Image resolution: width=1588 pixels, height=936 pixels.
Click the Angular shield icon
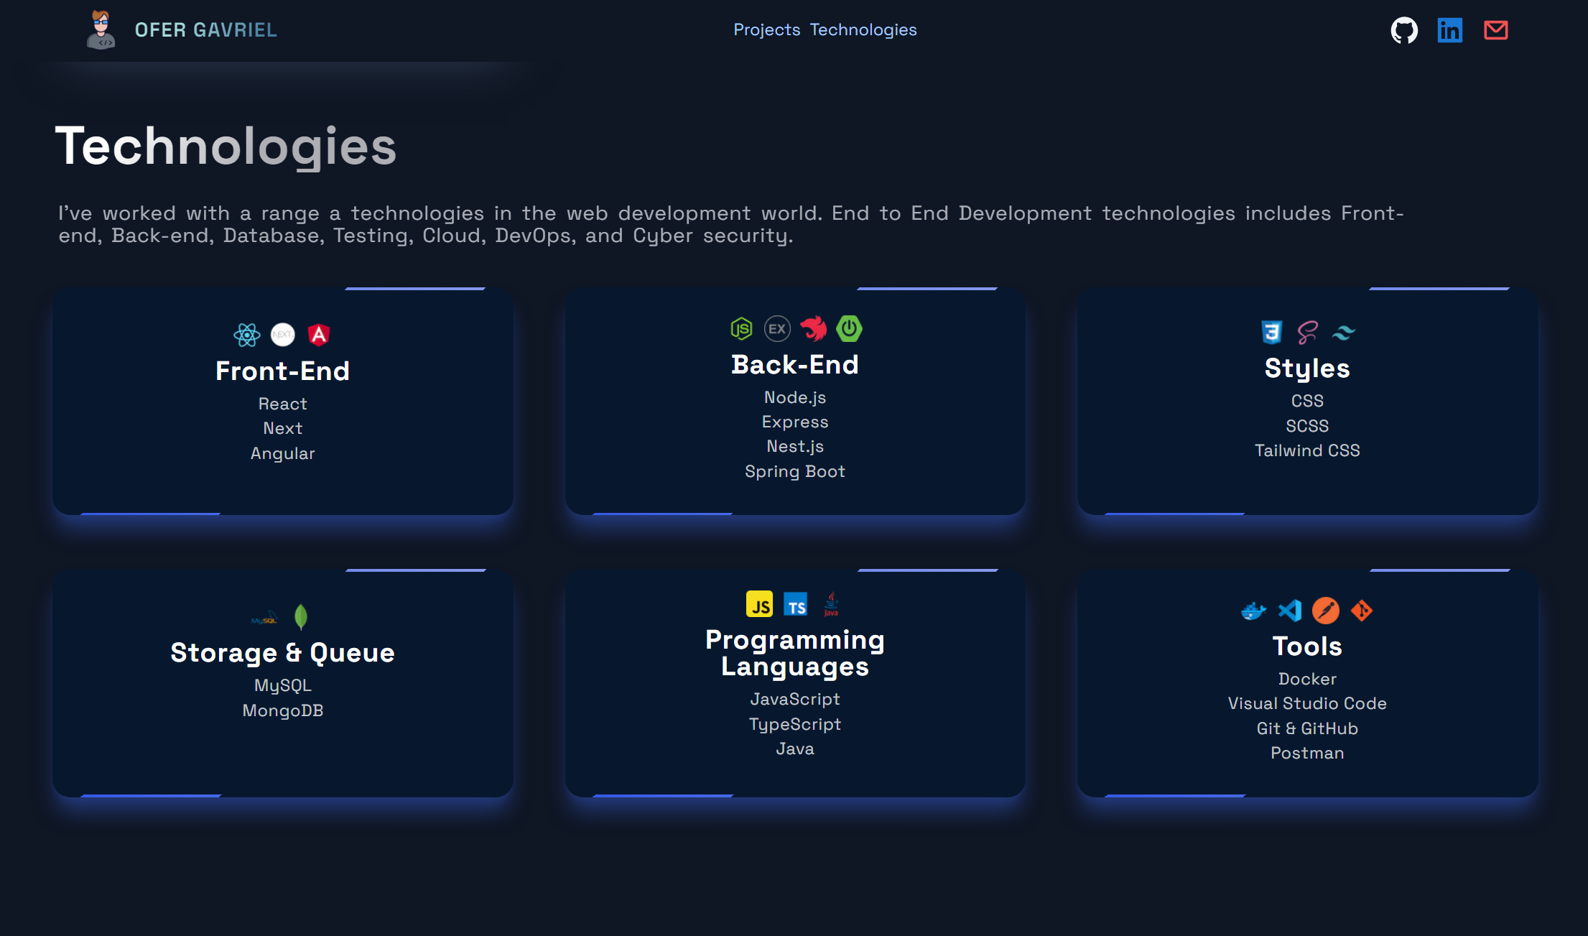click(318, 335)
